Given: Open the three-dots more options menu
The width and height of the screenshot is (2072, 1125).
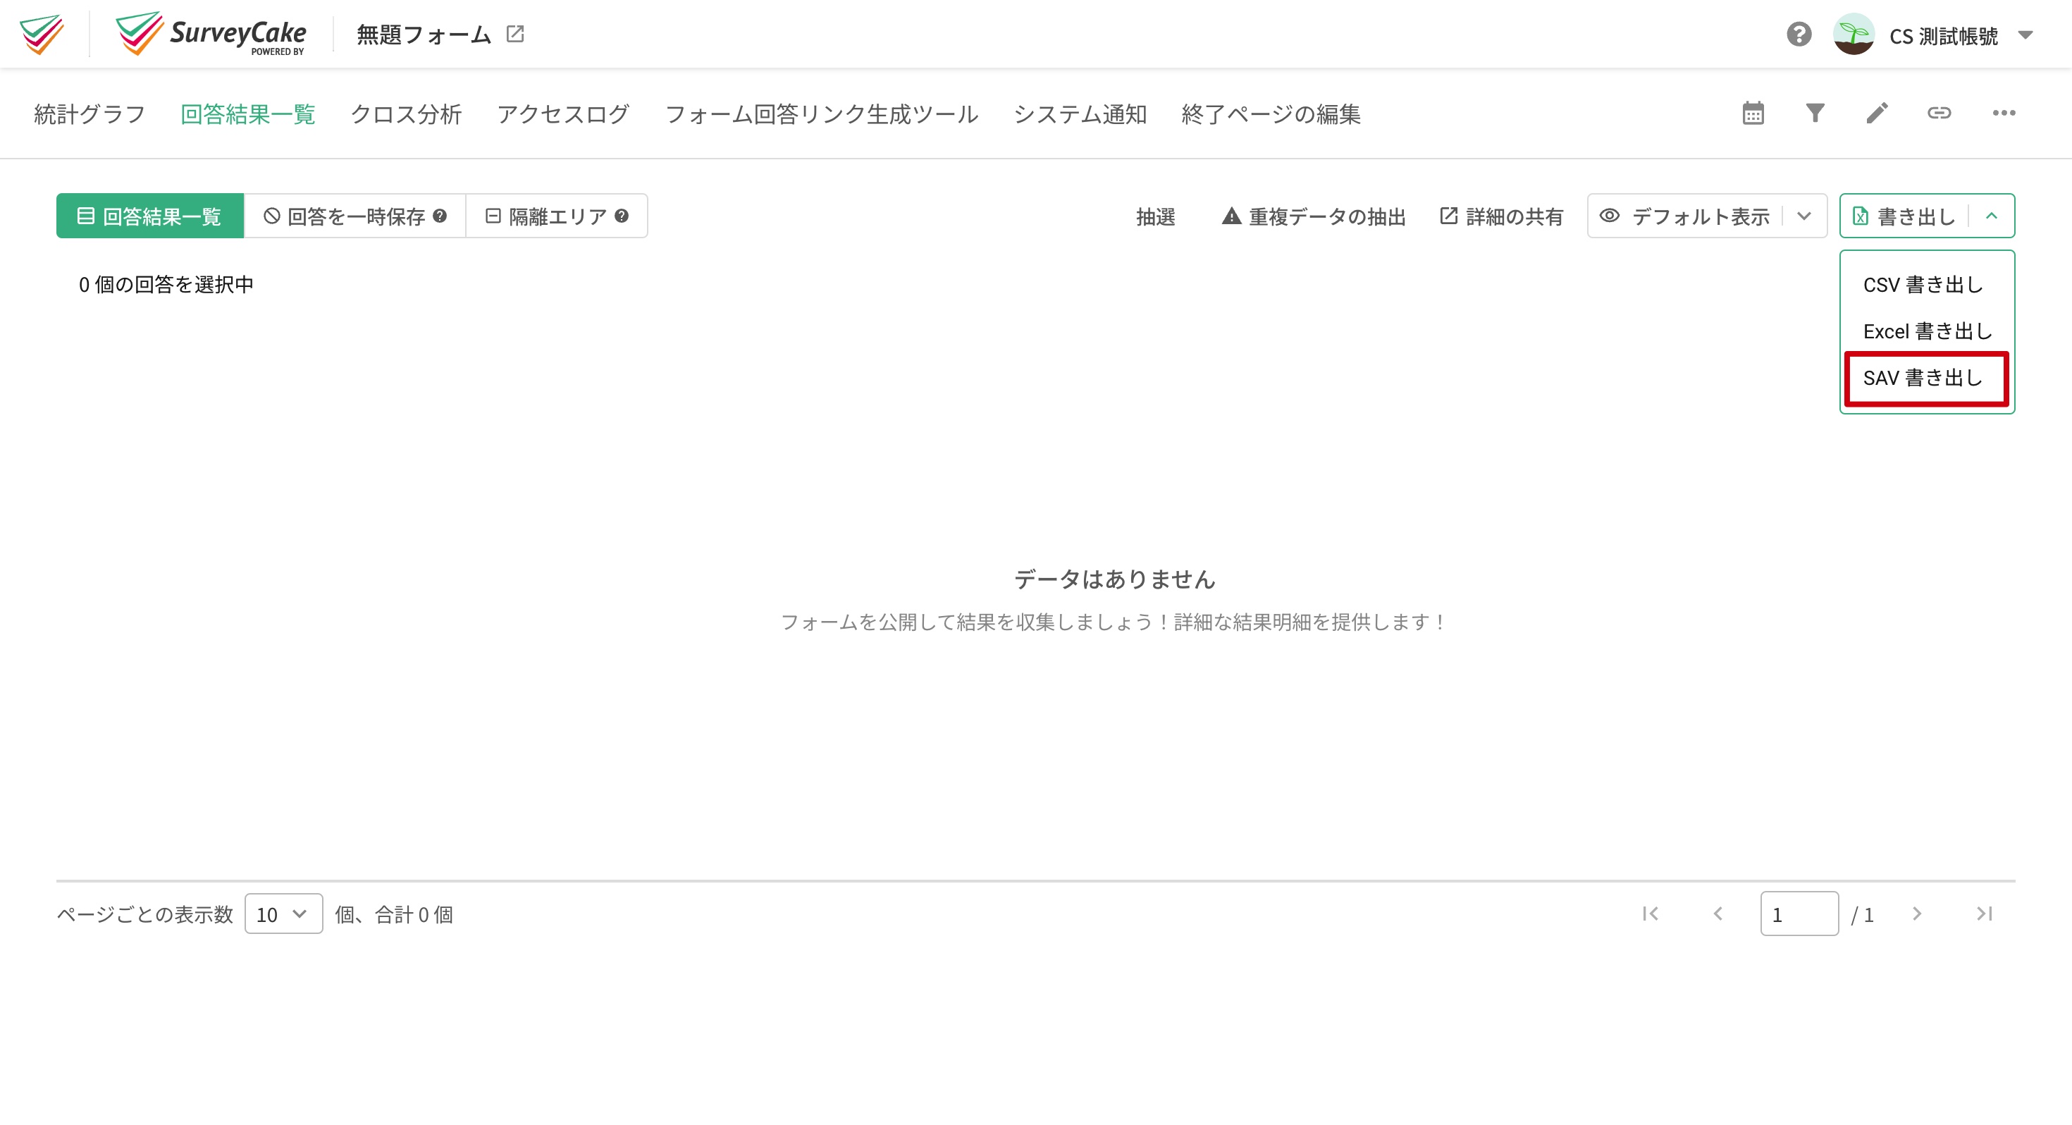Looking at the screenshot, I should [x=2003, y=113].
